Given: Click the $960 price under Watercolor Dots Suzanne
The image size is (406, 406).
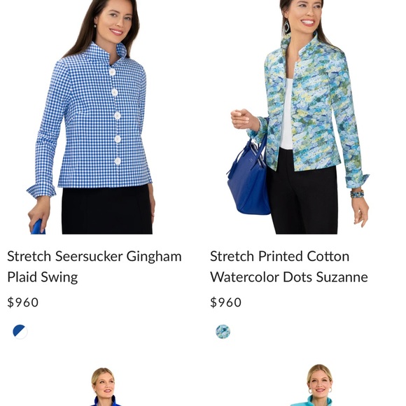Looking at the screenshot, I should click(226, 302).
